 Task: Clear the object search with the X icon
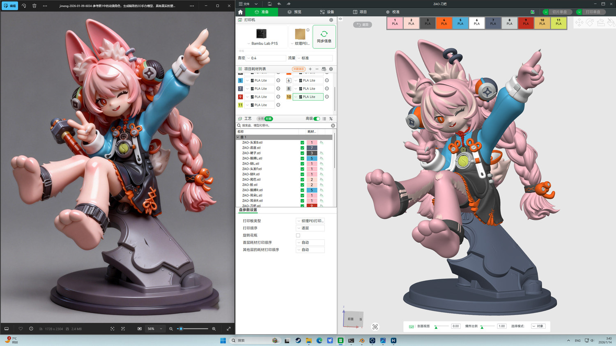[x=333, y=126]
